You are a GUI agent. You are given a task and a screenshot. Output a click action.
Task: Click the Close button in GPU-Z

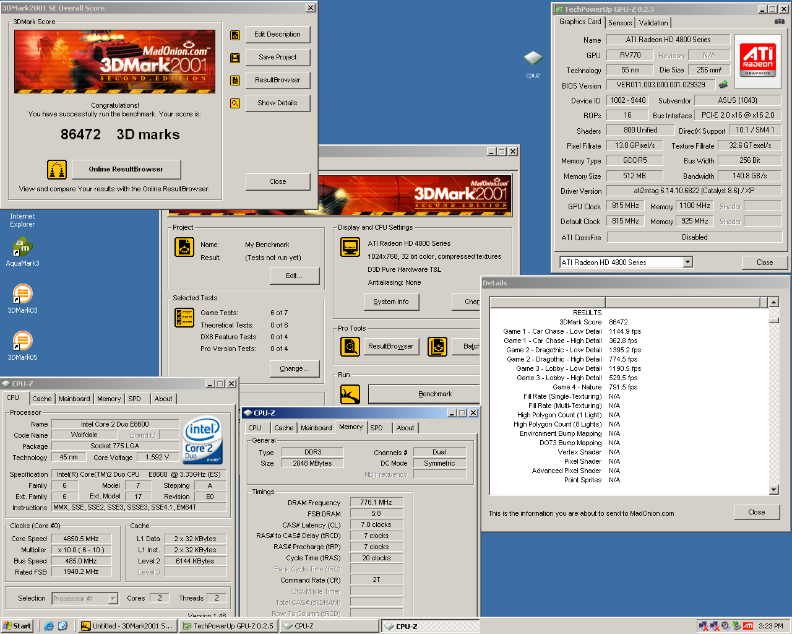[x=765, y=263]
